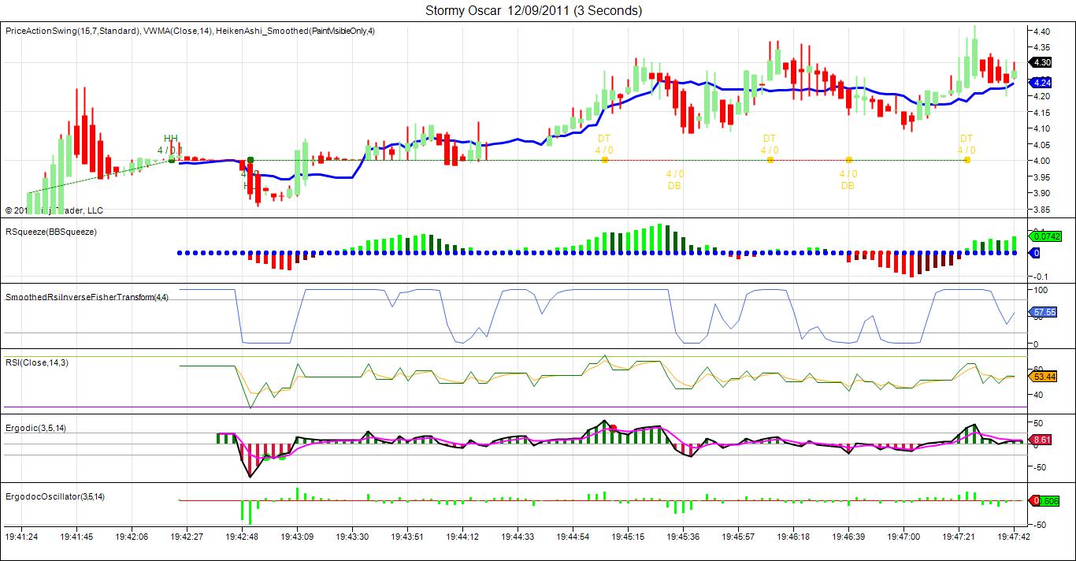The image size is (1076, 561).
Task: Select the RSqueeze(BBSqueeze) panel label
Action: click(51, 232)
